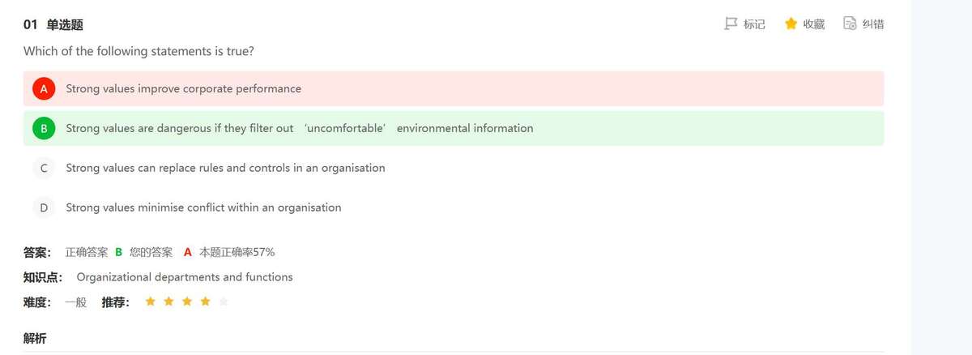Click answer text about minimising conflict
The height and width of the screenshot is (355, 972).
[203, 207]
